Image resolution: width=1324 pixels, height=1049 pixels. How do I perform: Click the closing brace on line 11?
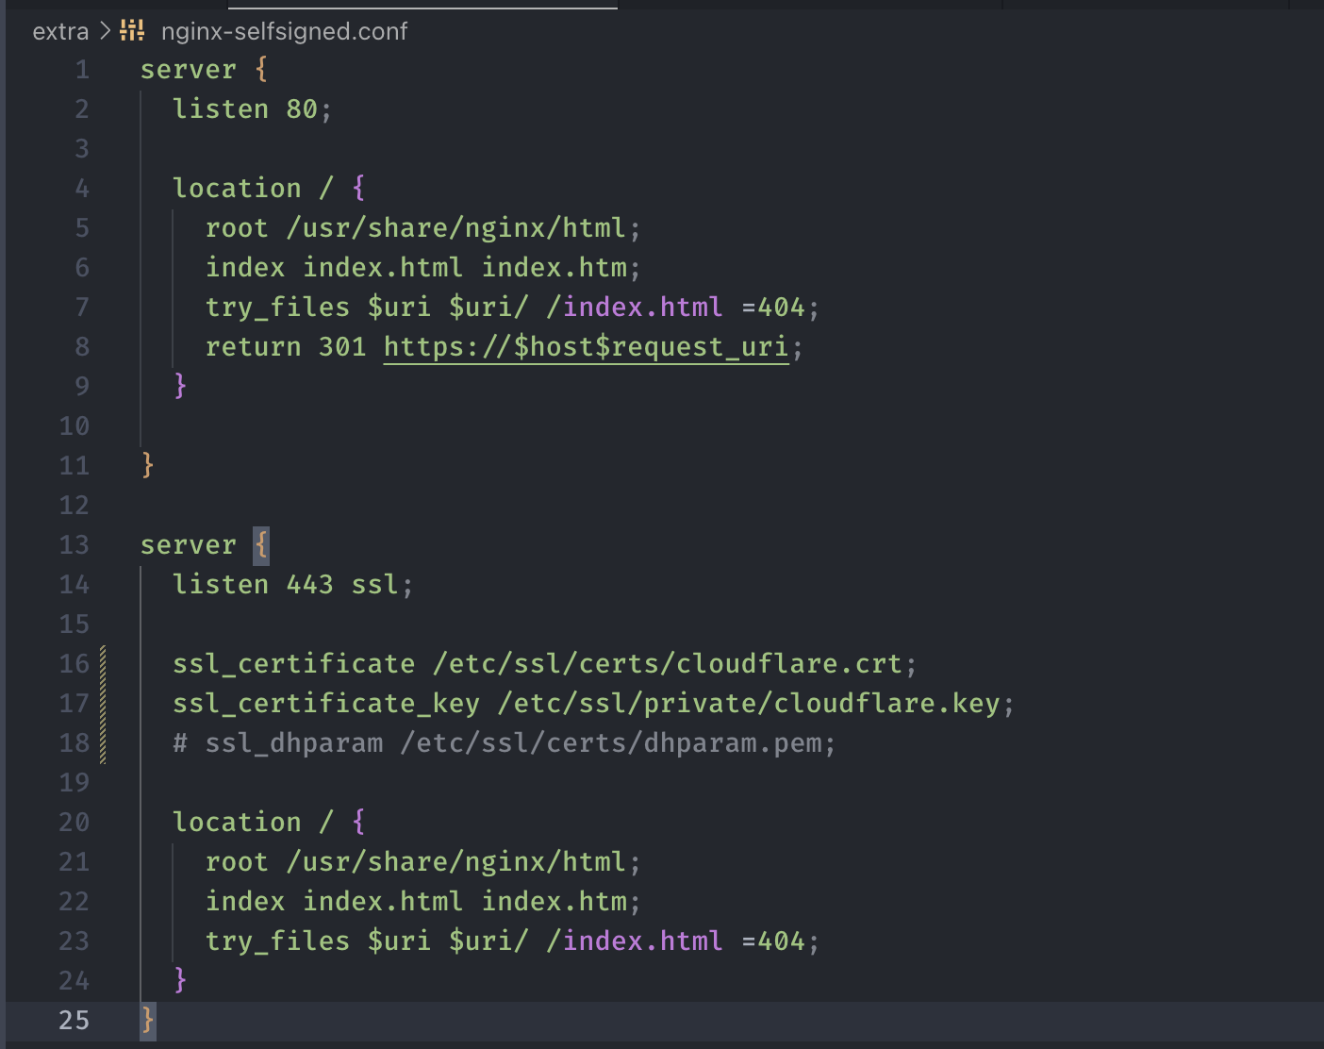[x=148, y=466]
